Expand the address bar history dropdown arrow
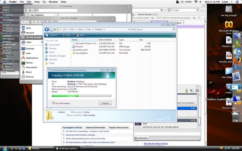 [x=129, y=29]
